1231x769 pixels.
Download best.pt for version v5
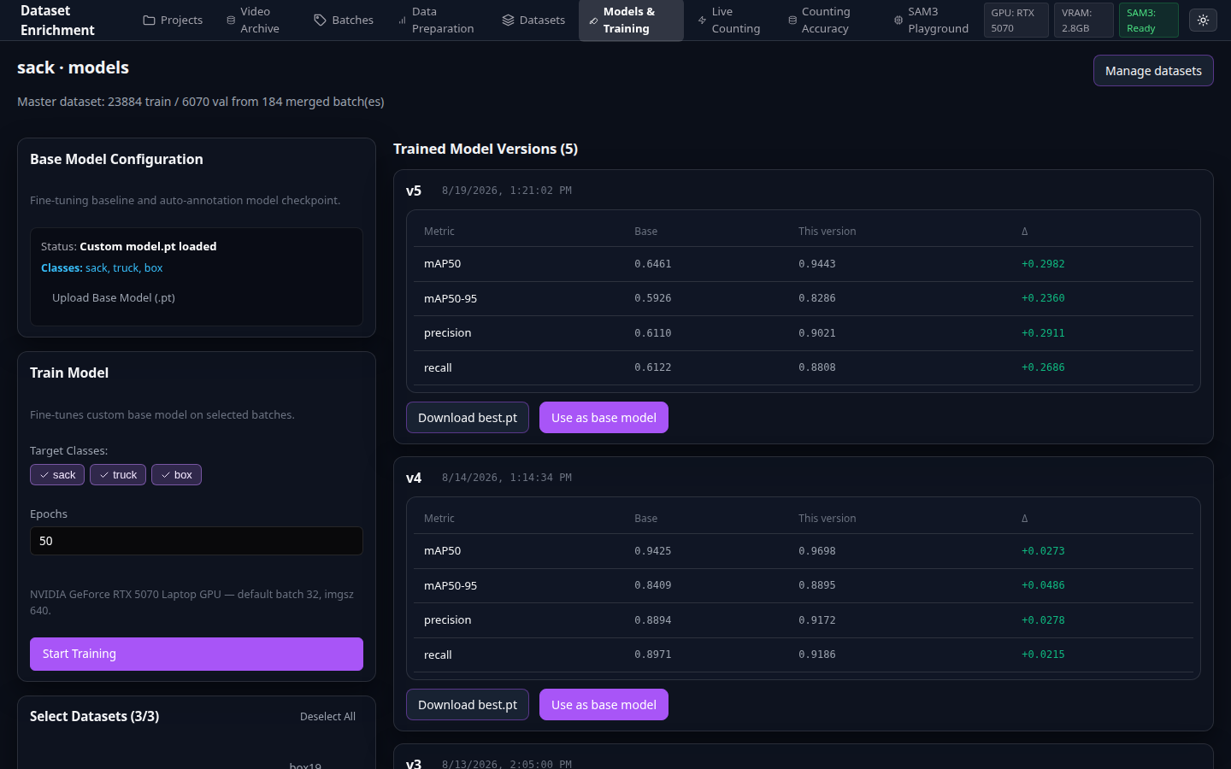pos(468,418)
